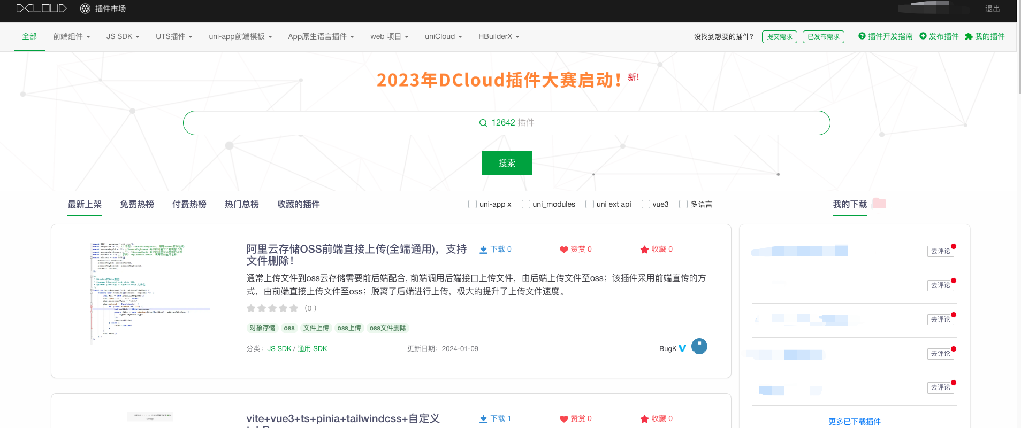Screen dimensions: 1021x428
Task: Switch to the 热门总榜 tab
Action: (242, 204)
